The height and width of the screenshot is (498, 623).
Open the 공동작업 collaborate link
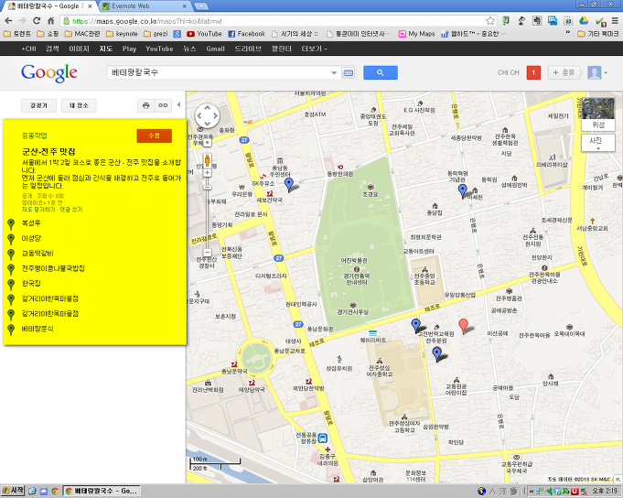[34, 135]
